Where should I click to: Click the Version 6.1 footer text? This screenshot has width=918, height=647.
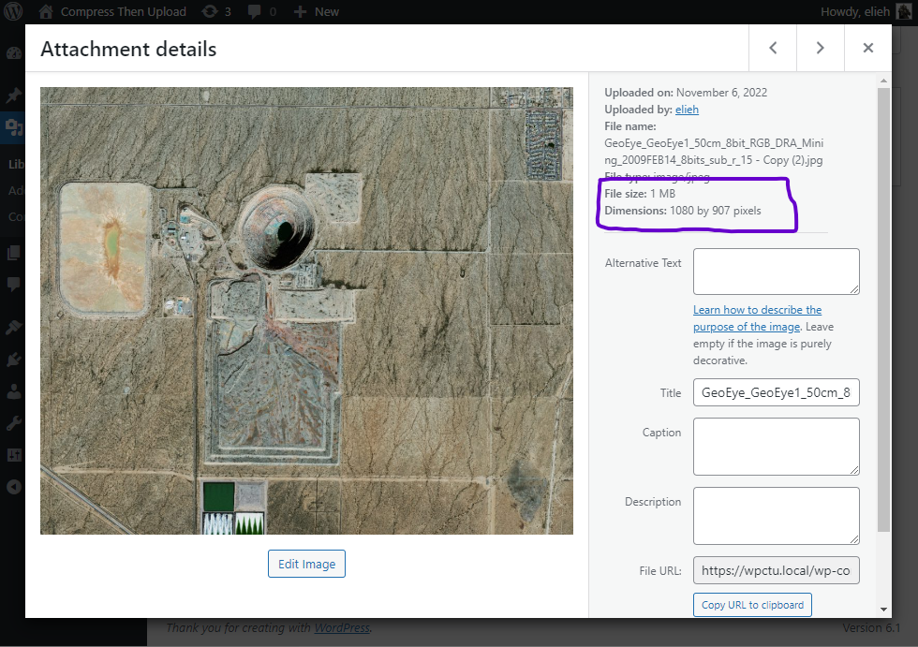point(871,627)
